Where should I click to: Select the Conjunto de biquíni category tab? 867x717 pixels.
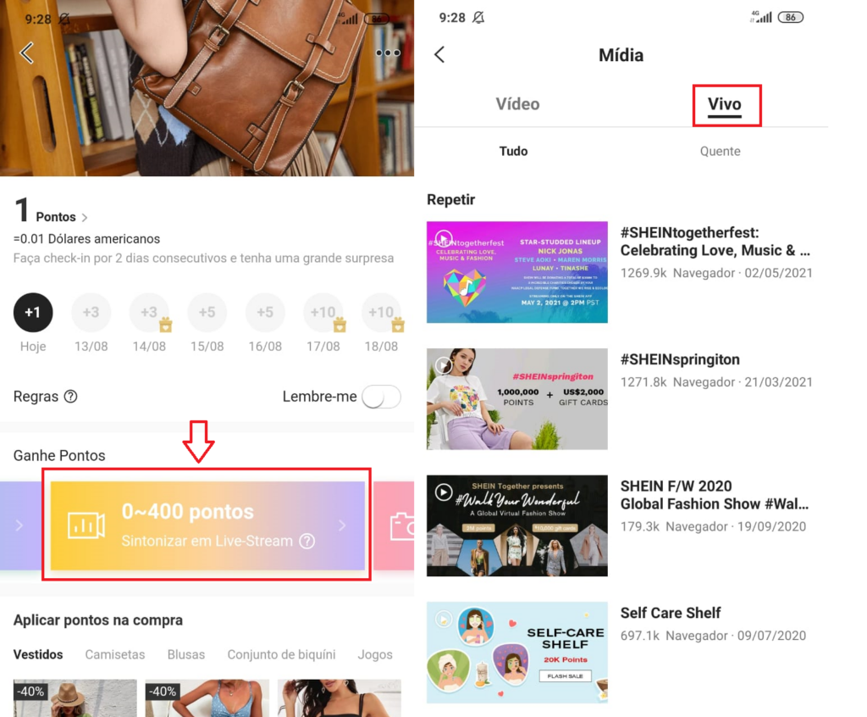281,654
